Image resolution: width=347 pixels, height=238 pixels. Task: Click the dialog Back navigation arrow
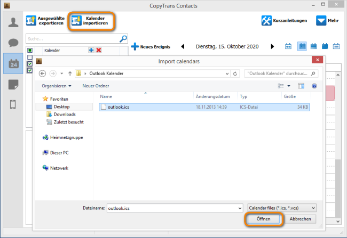(43, 73)
